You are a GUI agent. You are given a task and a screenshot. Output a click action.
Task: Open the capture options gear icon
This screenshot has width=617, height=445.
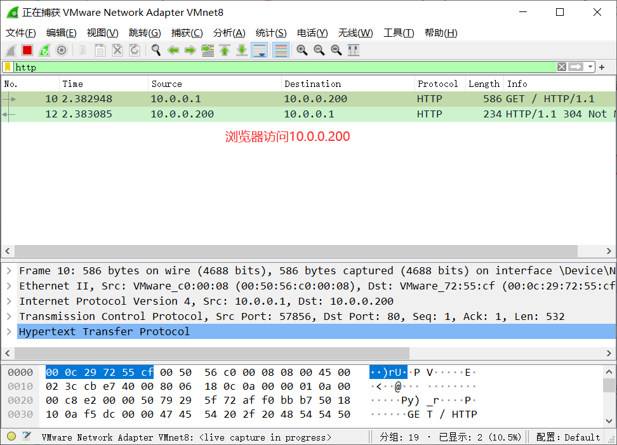click(62, 50)
